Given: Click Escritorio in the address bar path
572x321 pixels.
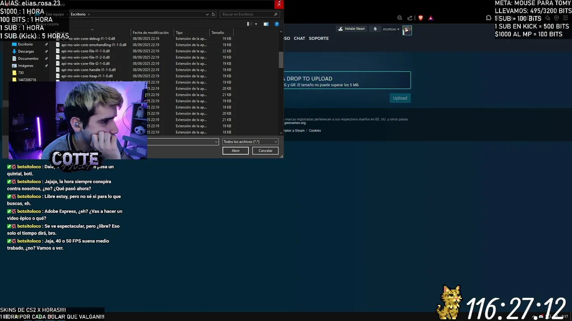Looking at the screenshot, I should point(78,14).
